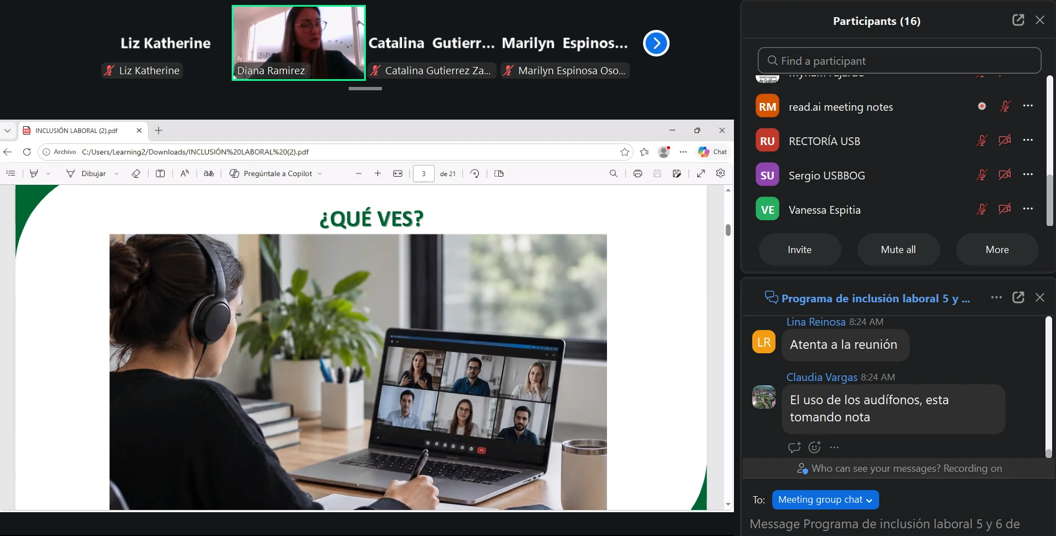Show next participants with blue arrow button

pos(656,43)
